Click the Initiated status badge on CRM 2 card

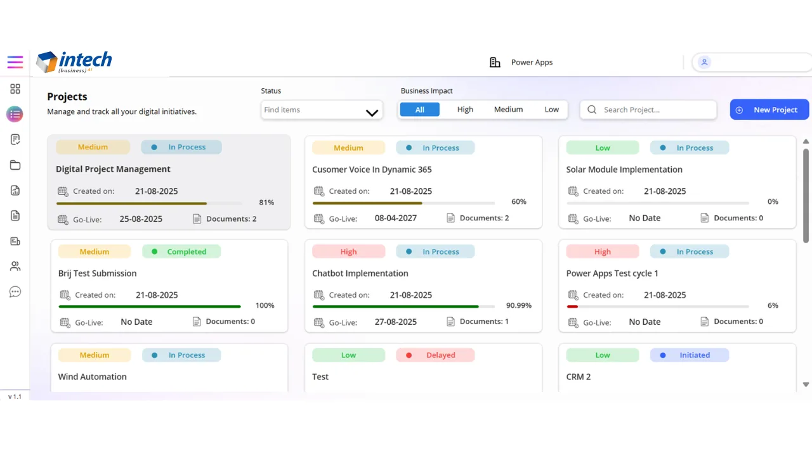click(690, 355)
